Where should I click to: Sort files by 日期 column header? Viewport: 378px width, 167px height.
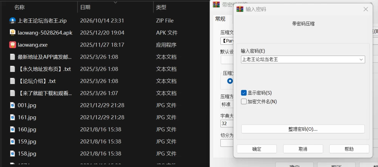tap(85, 7)
